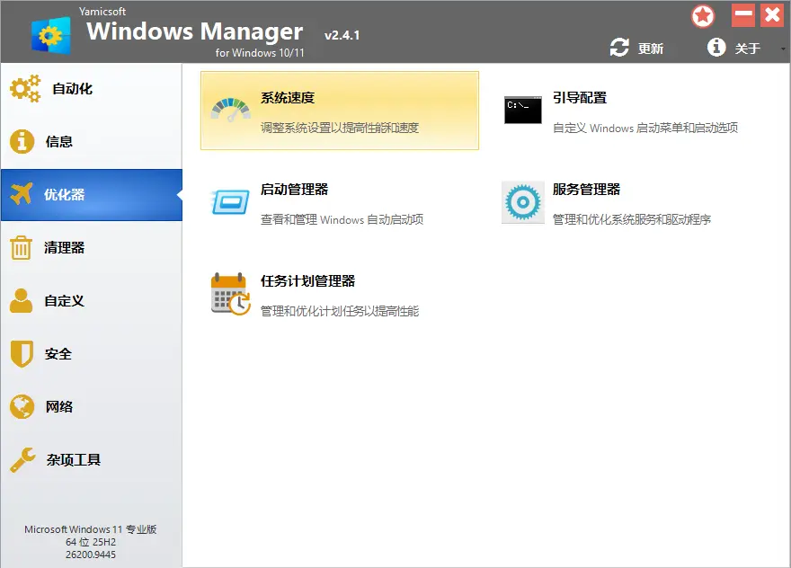Screen dimensions: 791x568
Task: Switch to the 清理器 tab label
Action: point(64,248)
